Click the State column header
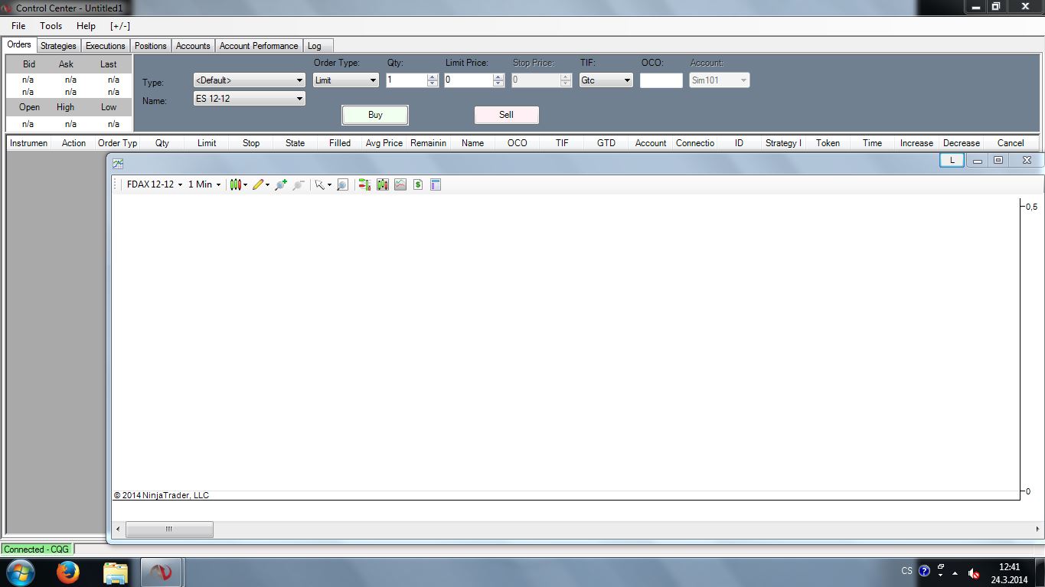The height and width of the screenshot is (587, 1045). pos(295,143)
